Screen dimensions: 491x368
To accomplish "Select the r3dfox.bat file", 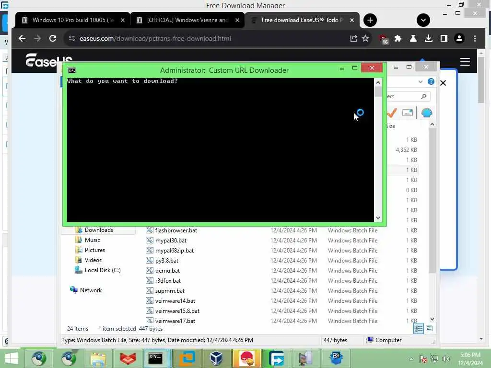I will [168, 280].
